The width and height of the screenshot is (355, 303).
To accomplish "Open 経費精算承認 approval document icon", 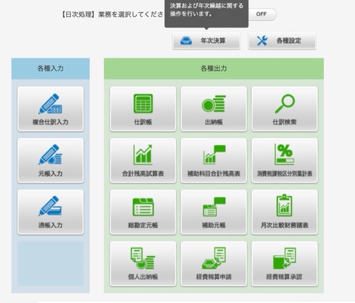I will (285, 259).
